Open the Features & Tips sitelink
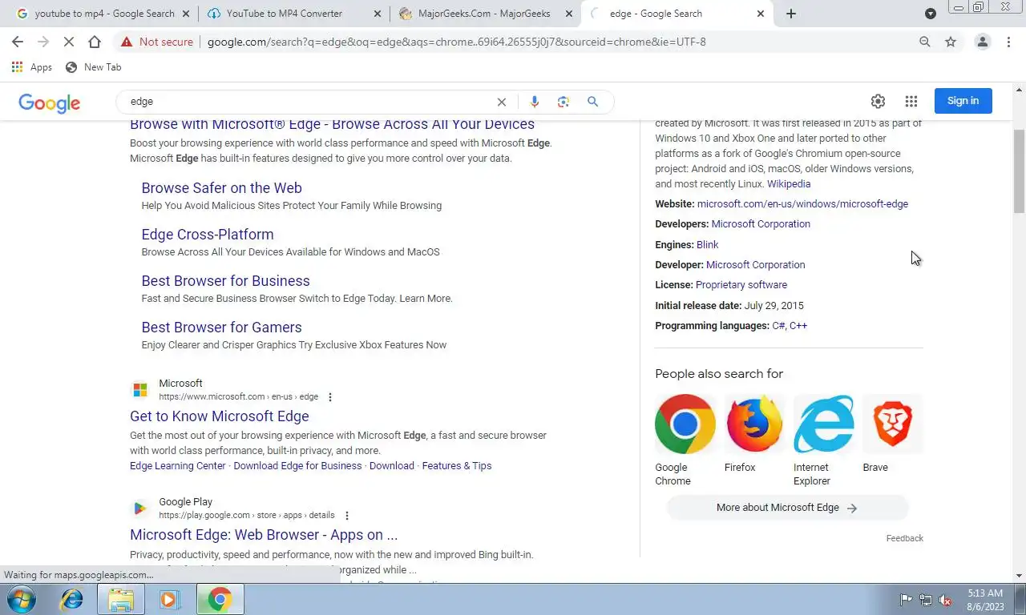 457,466
